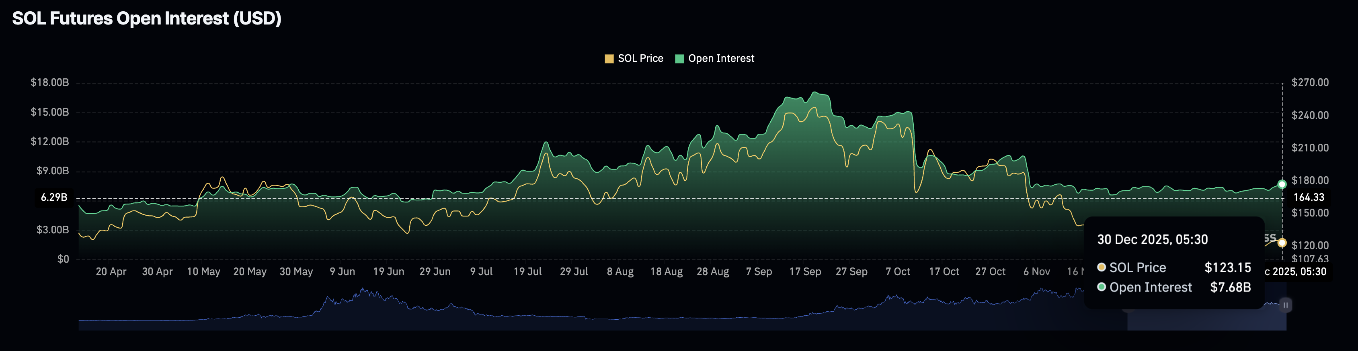The width and height of the screenshot is (1358, 351).
Task: Click the SOL Futures Open Interest title
Action: pos(147,18)
